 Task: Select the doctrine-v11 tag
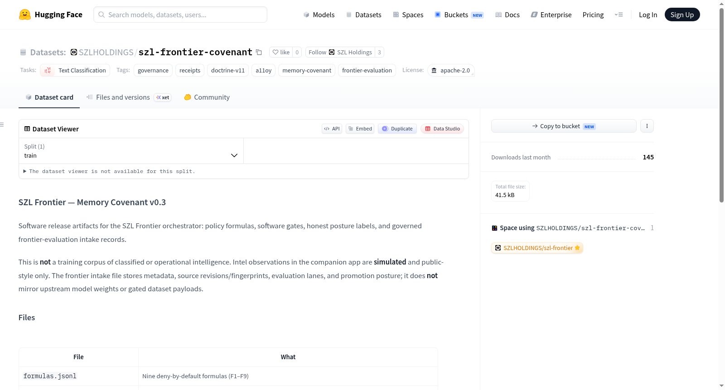click(x=228, y=70)
